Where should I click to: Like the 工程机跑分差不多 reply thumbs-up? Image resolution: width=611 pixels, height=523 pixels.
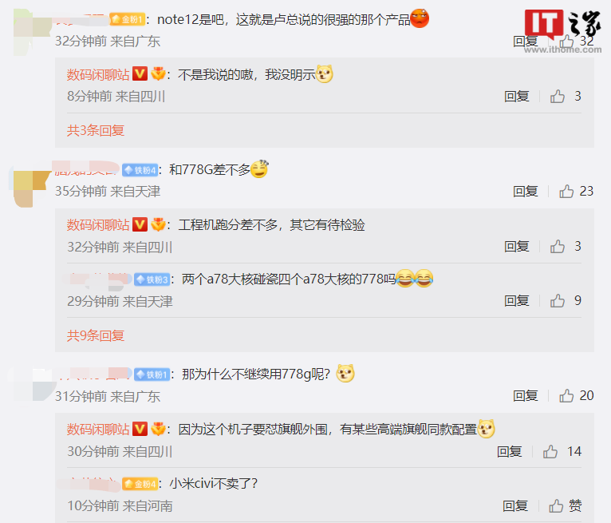[558, 247]
